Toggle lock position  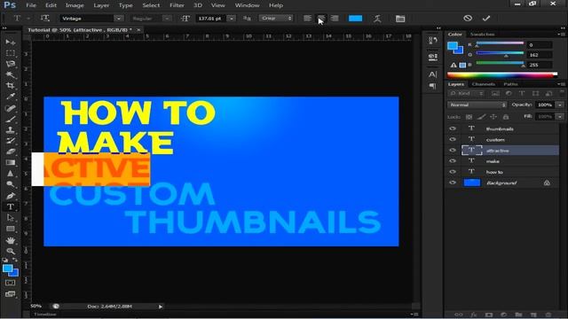tap(493, 117)
